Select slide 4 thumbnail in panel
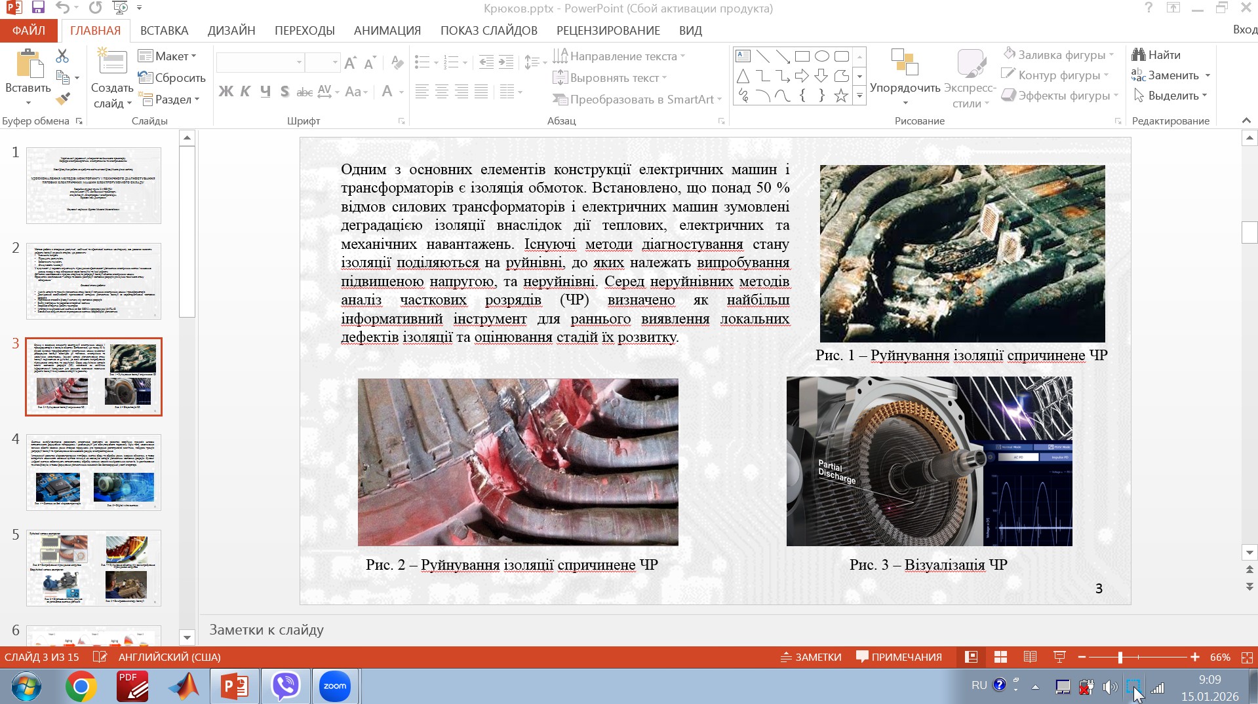The image size is (1258, 704). [x=94, y=472]
